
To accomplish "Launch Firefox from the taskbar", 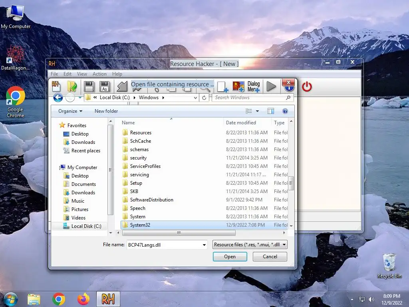I will coord(83,299).
